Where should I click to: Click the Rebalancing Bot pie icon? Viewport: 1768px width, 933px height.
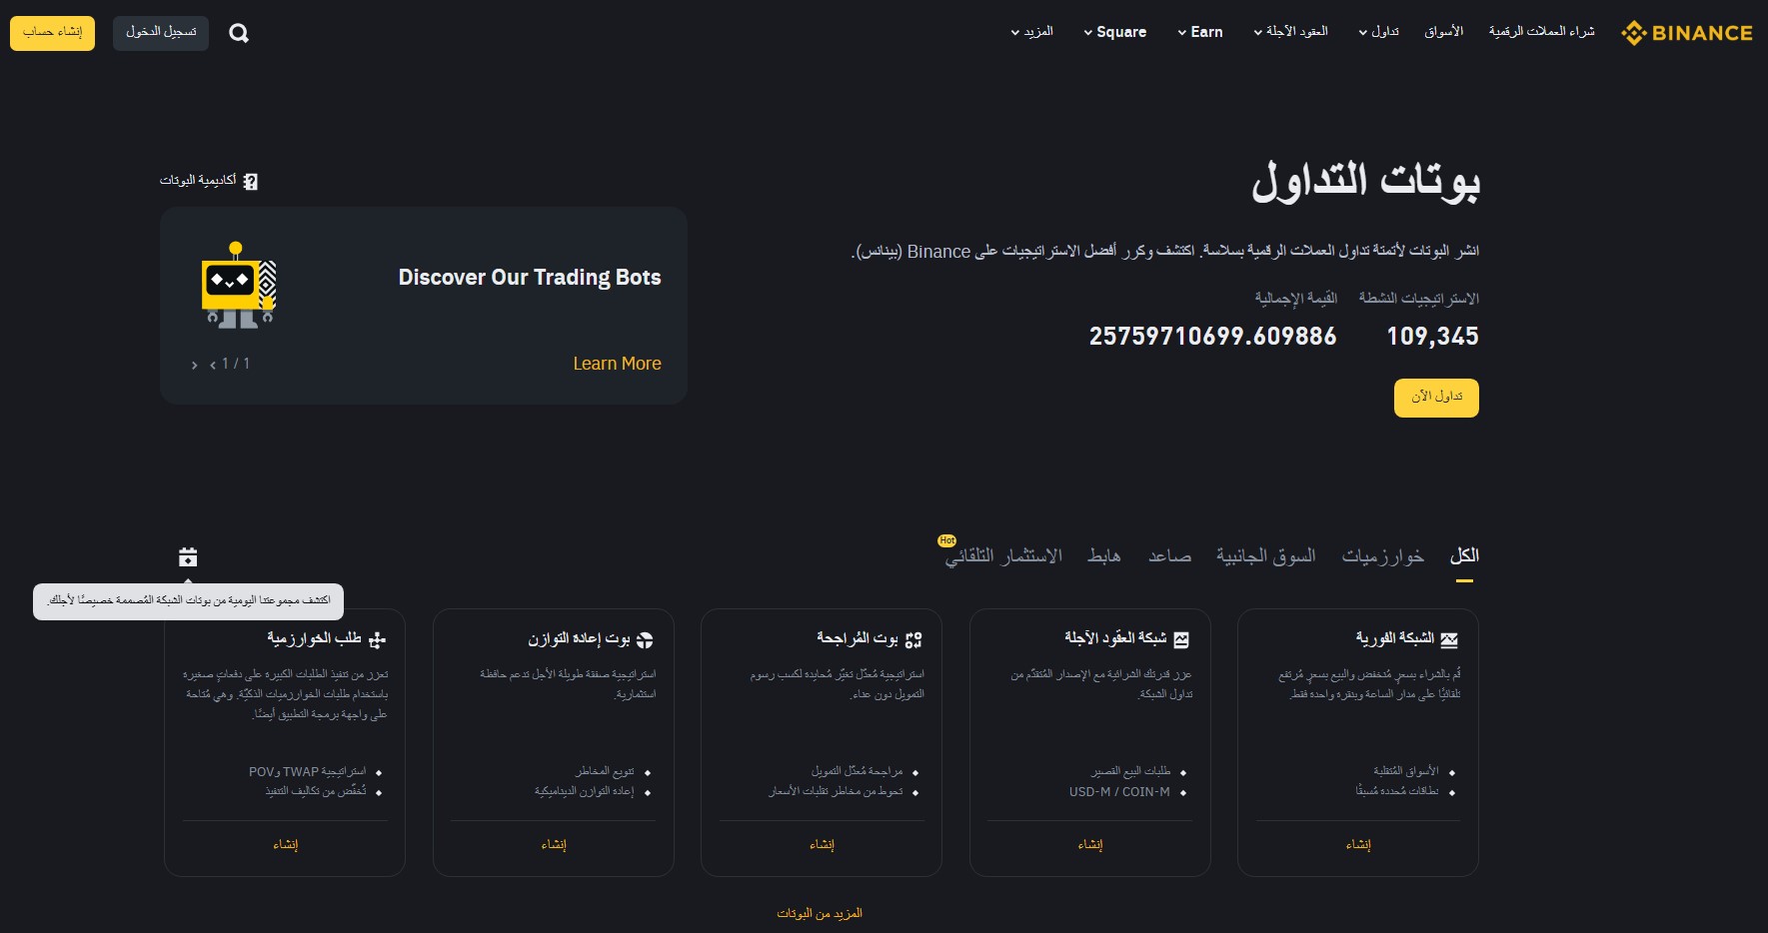point(645,639)
